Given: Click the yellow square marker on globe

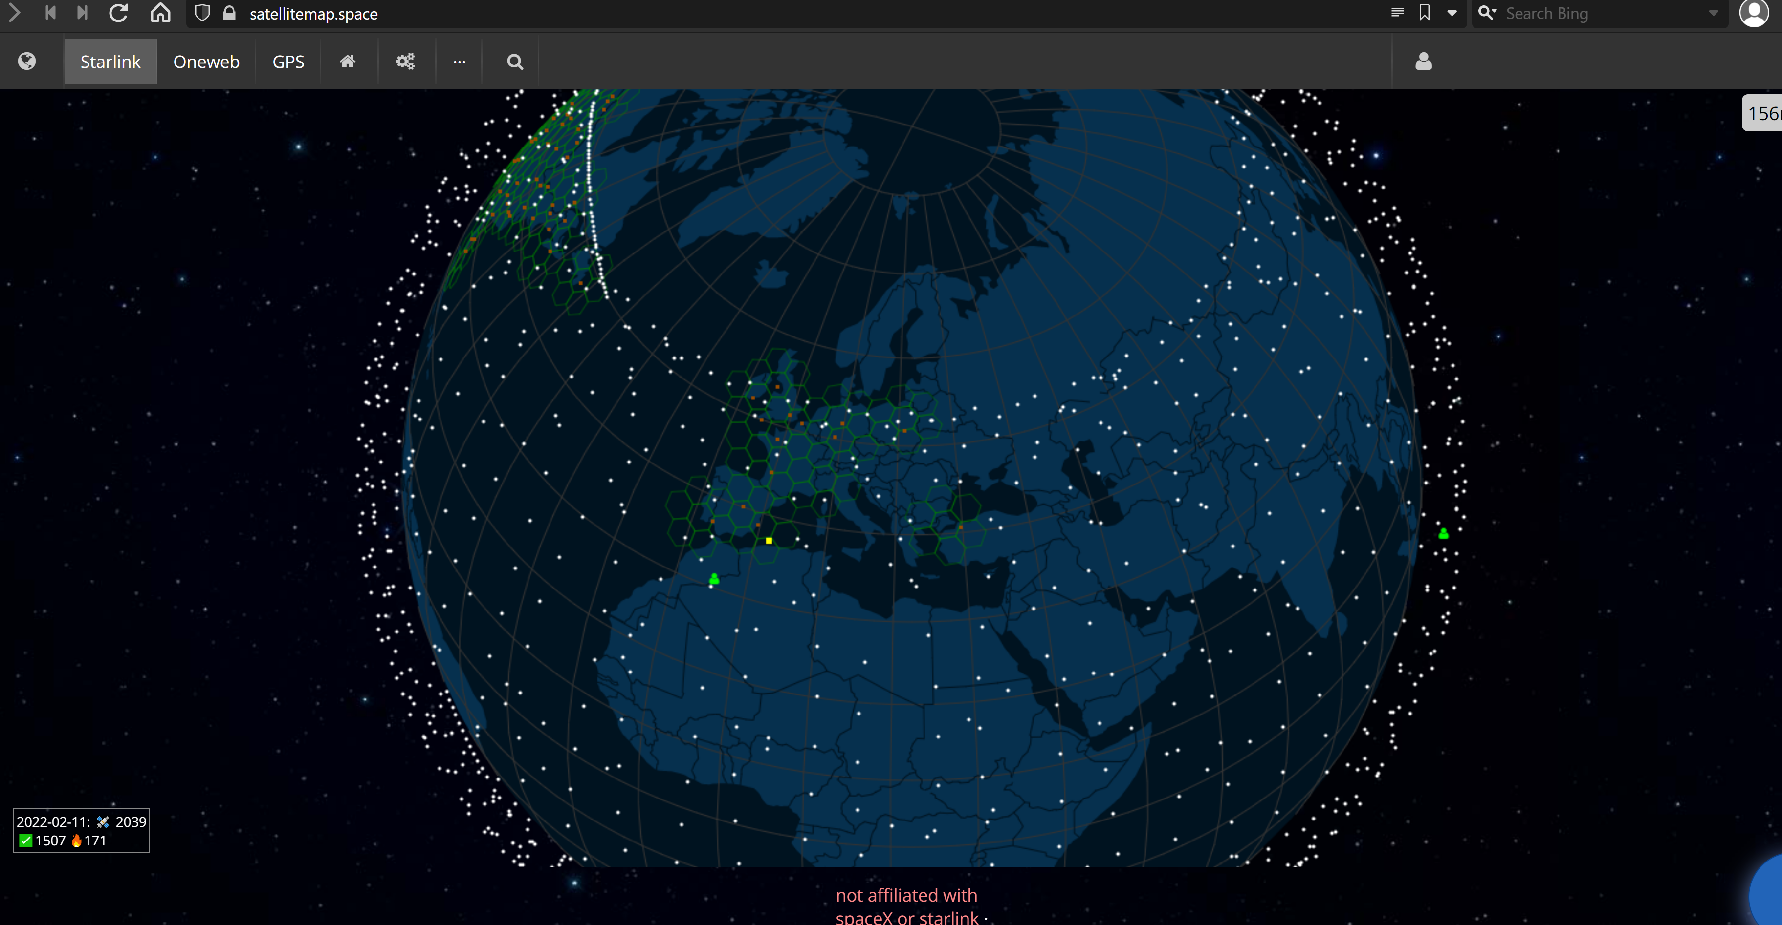Looking at the screenshot, I should pos(769,540).
